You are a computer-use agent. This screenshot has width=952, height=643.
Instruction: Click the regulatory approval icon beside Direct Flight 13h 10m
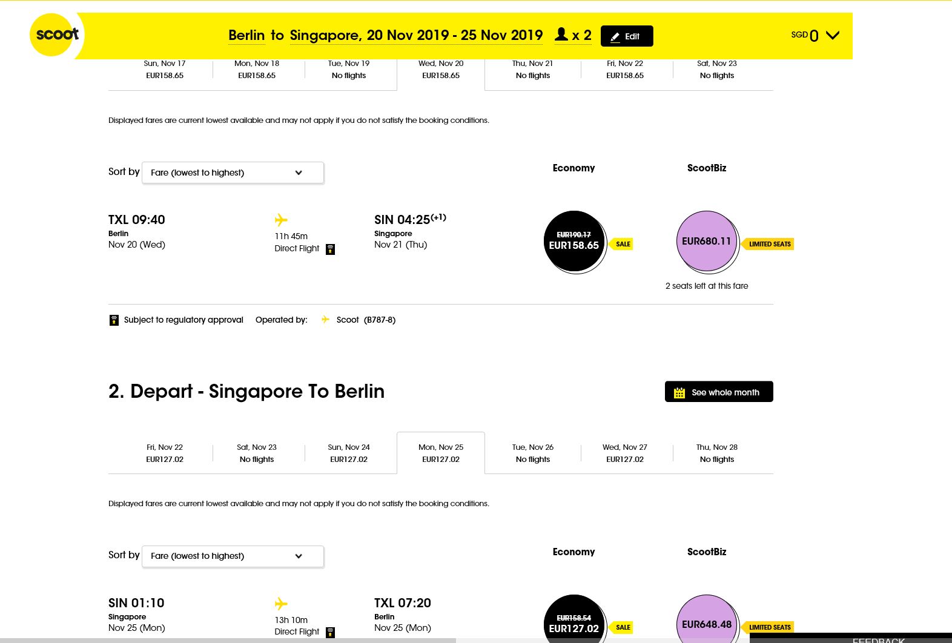click(x=330, y=633)
